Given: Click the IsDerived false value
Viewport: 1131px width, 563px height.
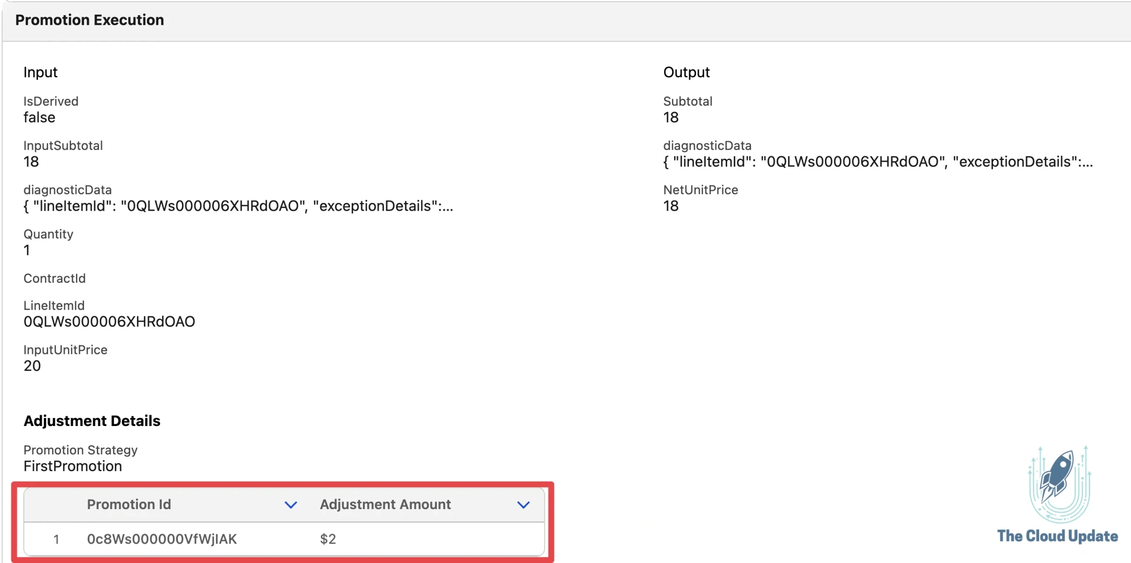Looking at the screenshot, I should (x=39, y=117).
